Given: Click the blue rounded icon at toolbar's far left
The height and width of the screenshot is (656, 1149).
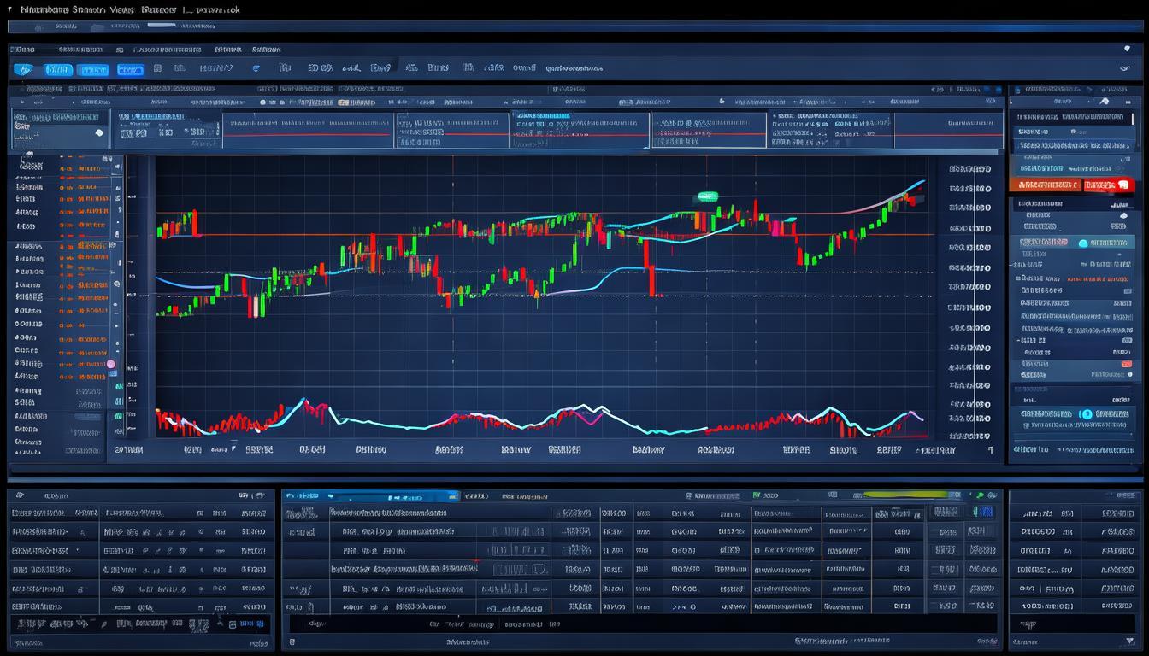Looking at the screenshot, I should click(x=23, y=69).
